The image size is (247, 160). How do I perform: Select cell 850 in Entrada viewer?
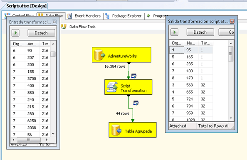click(32, 93)
